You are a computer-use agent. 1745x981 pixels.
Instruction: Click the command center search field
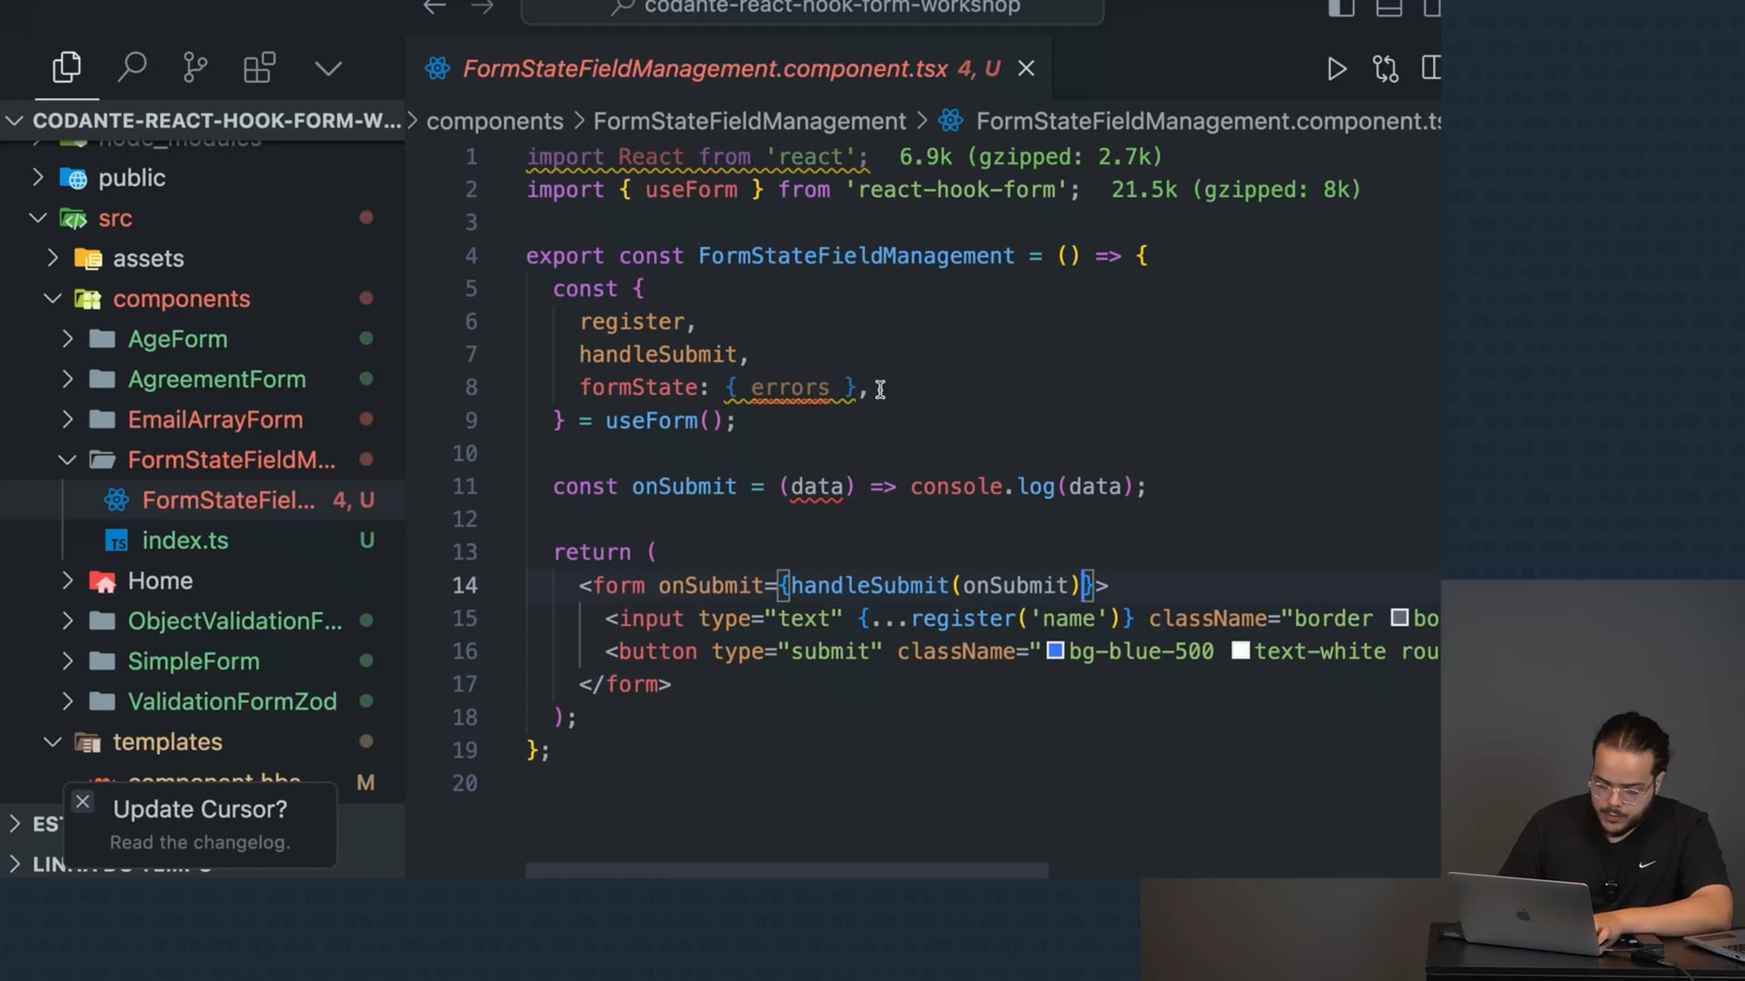(x=813, y=8)
